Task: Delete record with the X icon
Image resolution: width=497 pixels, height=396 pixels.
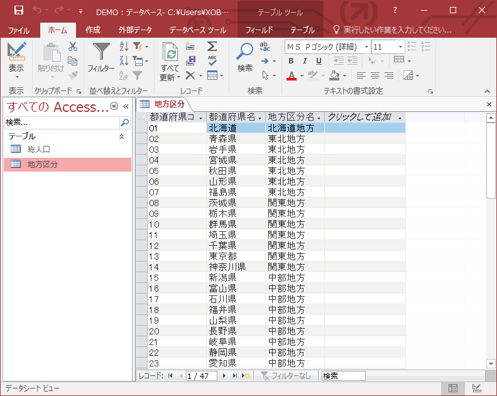Action: tap(190, 75)
